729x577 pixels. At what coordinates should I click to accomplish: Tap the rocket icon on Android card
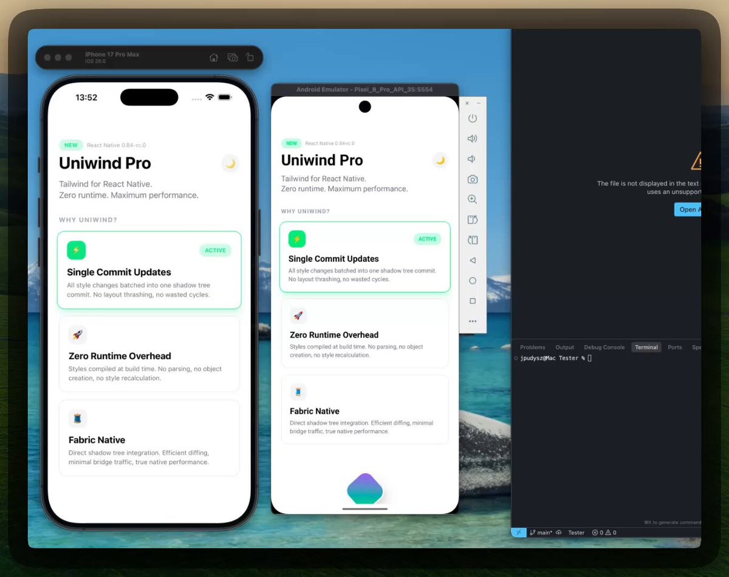298,315
